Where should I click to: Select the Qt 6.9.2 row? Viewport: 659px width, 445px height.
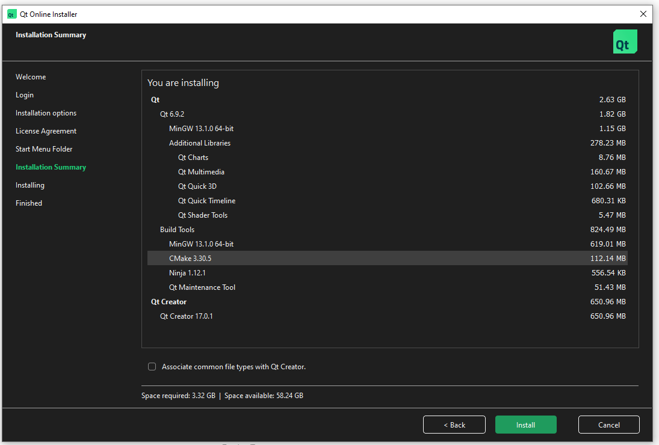tap(387, 114)
